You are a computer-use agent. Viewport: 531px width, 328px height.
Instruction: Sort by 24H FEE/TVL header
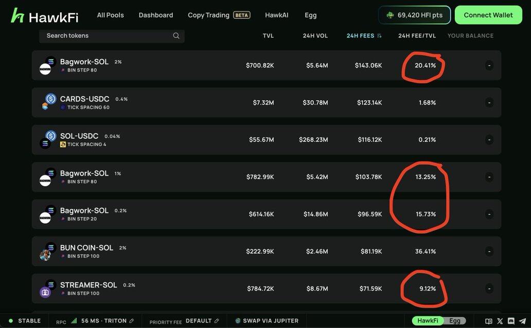(417, 35)
